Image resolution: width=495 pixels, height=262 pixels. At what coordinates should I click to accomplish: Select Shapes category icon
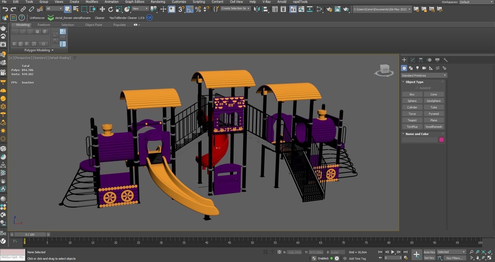411,68
